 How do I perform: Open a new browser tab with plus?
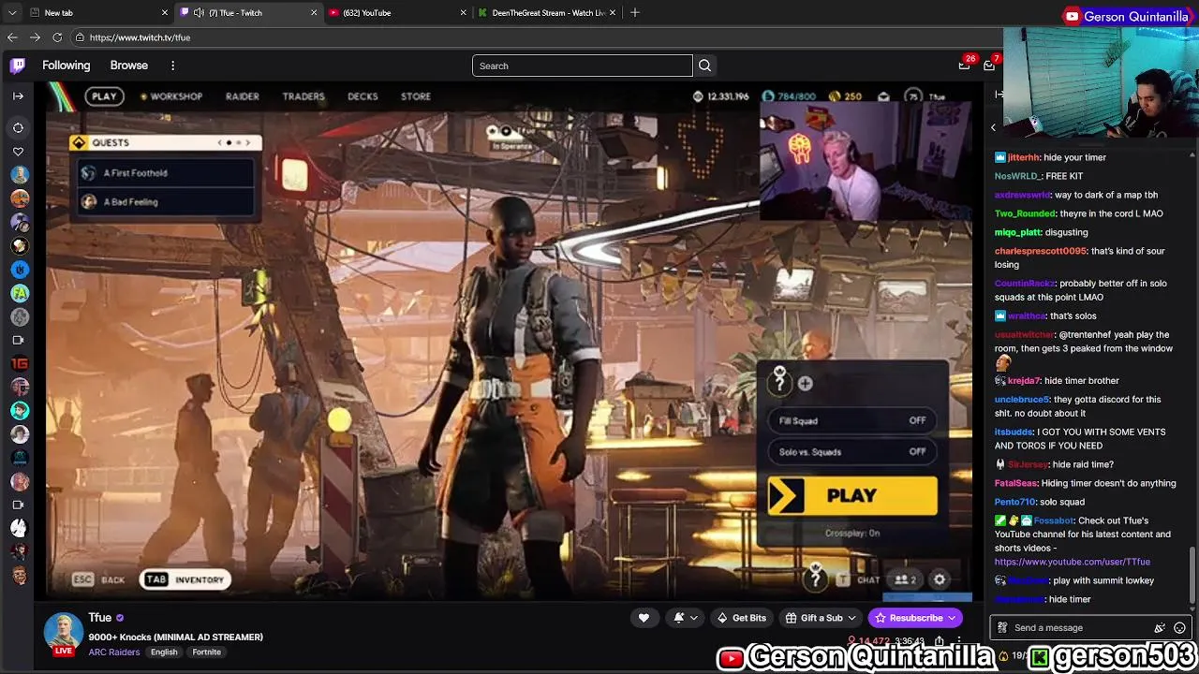coord(634,12)
